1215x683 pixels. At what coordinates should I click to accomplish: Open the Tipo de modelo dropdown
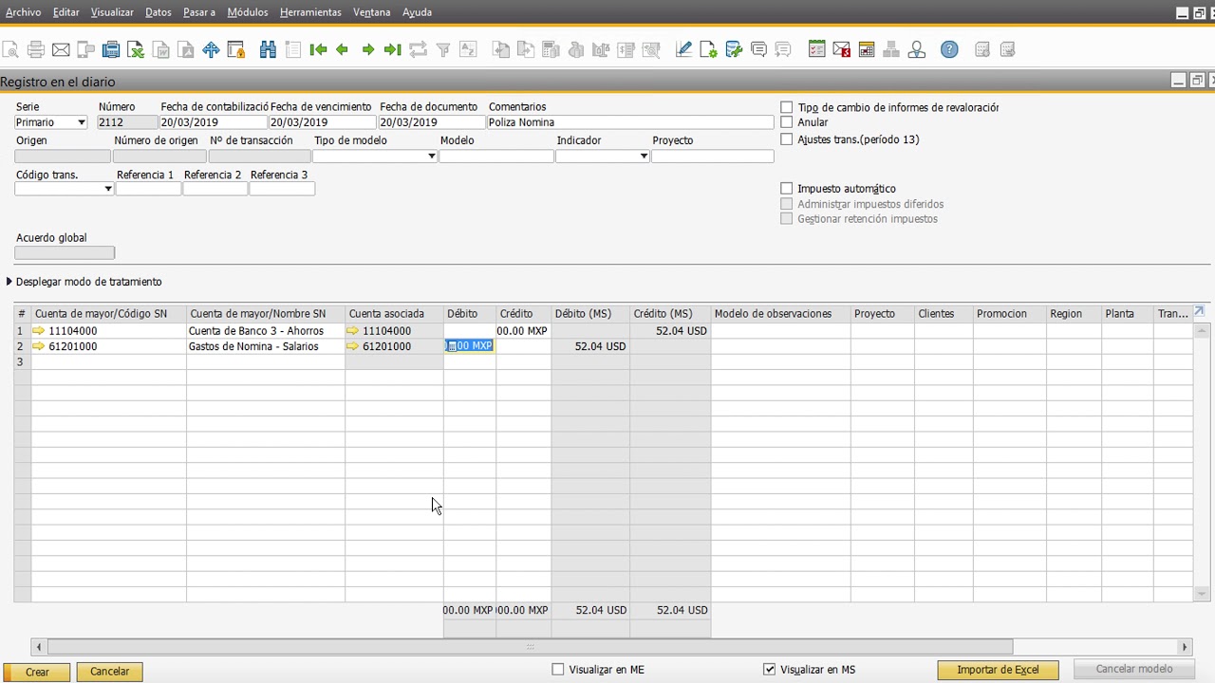[x=432, y=157]
